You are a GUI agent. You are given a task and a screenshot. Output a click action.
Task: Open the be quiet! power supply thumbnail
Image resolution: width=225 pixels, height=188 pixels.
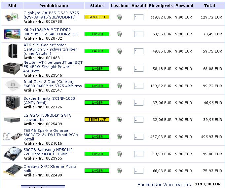(13, 69)
